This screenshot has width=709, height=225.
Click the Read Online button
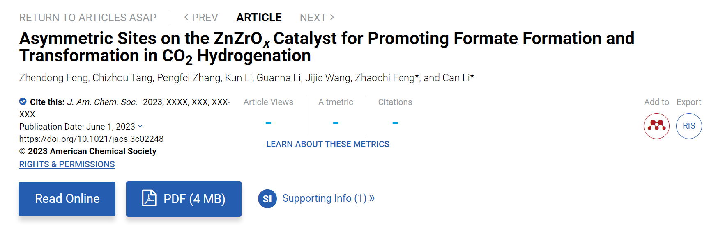67,199
